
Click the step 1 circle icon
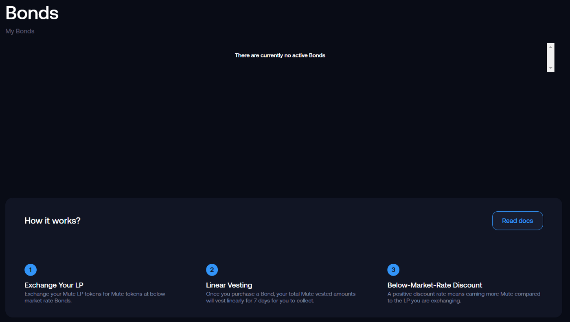pyautogui.click(x=31, y=269)
